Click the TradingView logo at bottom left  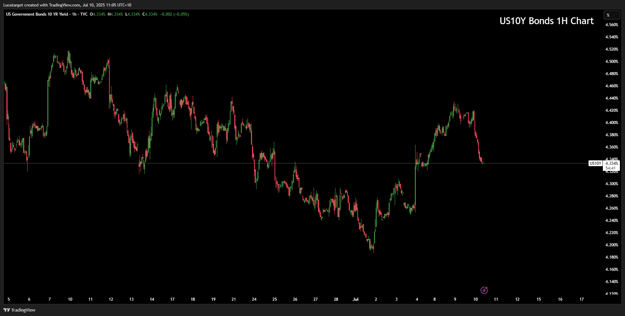pyautogui.click(x=19, y=310)
